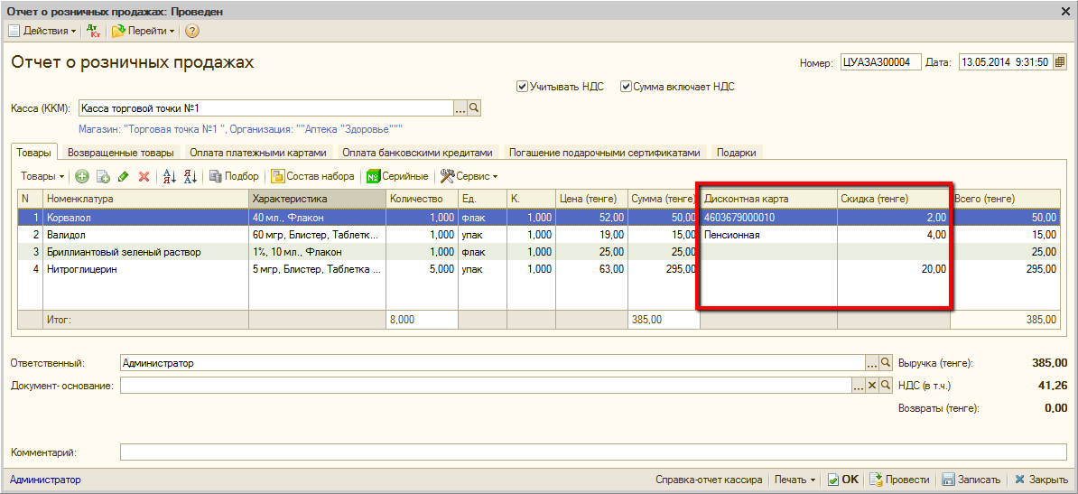Open the Печать dropdown

(x=795, y=480)
